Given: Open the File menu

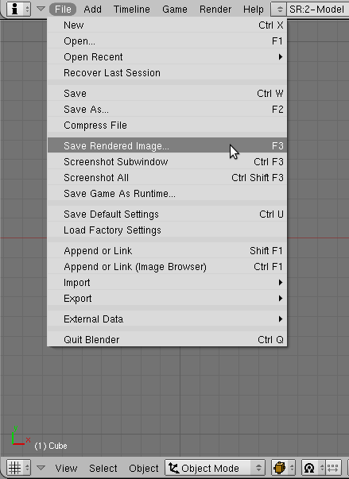Looking at the screenshot, I should click(x=63, y=10).
